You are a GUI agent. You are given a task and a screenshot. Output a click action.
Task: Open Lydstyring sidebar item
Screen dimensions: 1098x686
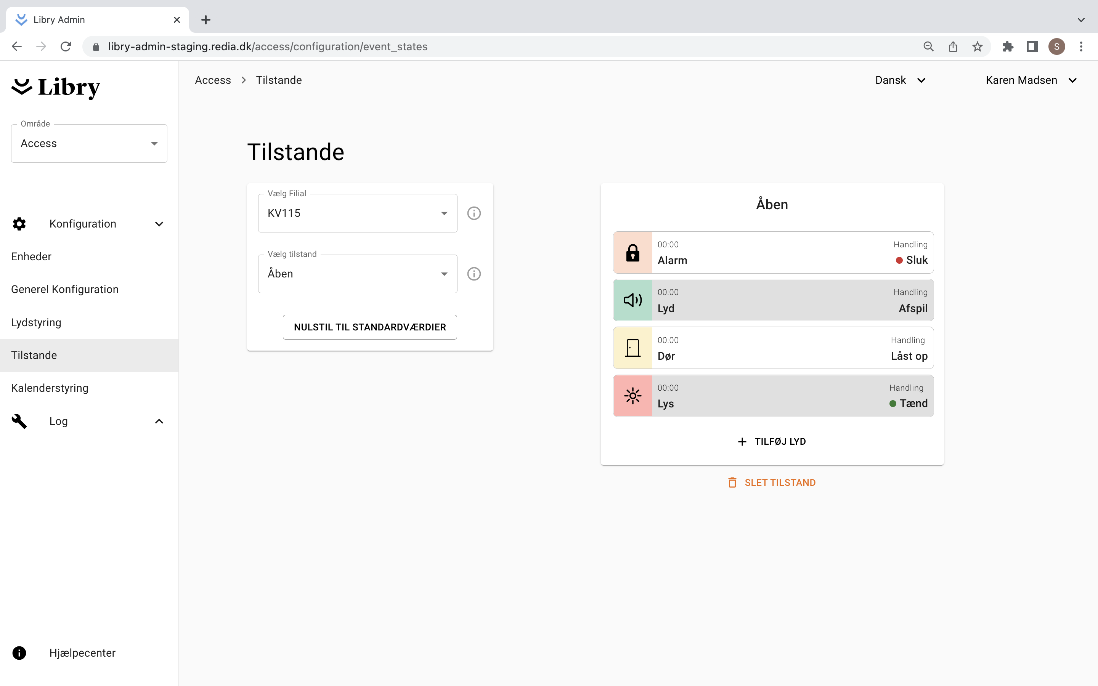pos(36,322)
